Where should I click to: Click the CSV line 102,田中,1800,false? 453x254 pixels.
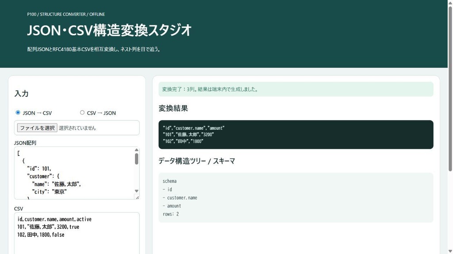(41, 235)
